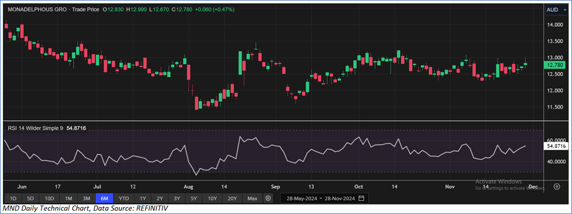
Task: Click the Aug label on time axis
Action: pos(188,187)
